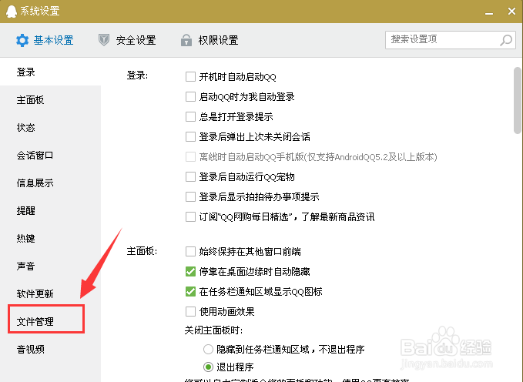Viewport: 523px width, 382px height.
Task: Focus the 搜索设置项 search field
Action: click(x=451, y=40)
